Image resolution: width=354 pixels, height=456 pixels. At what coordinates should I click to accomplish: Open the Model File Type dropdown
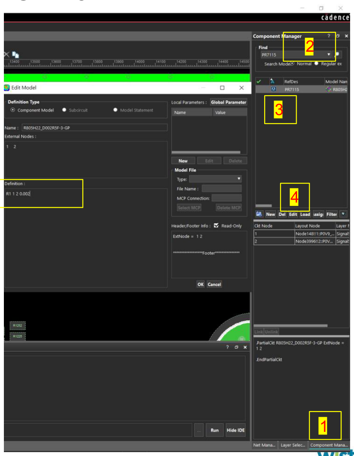click(239, 178)
